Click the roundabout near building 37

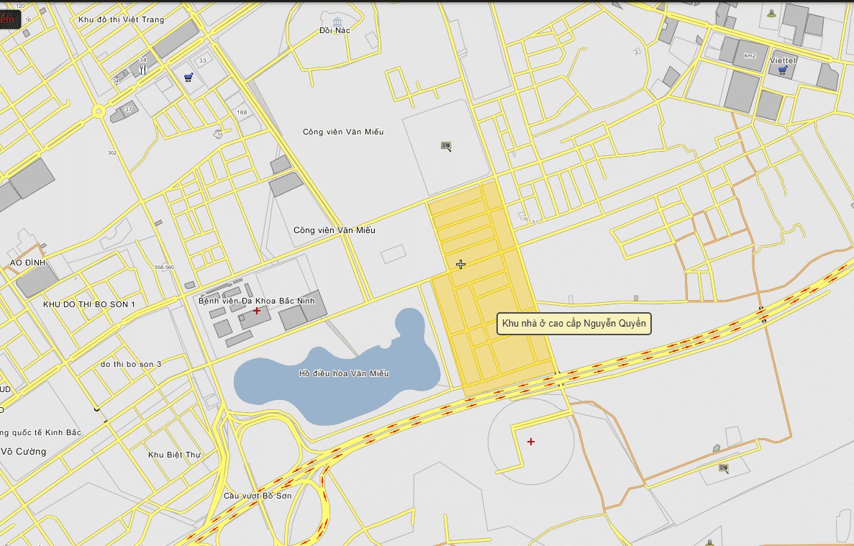click(x=98, y=112)
